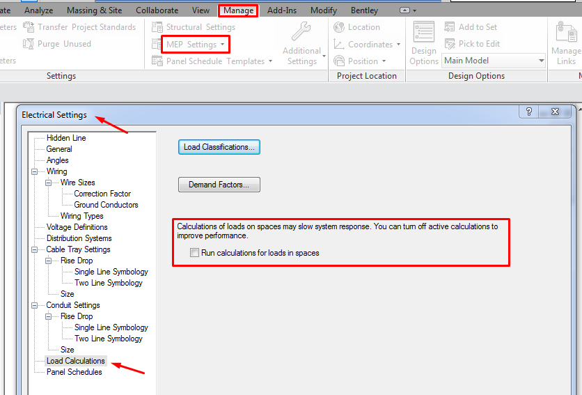Click the MEP Settings icon

pyautogui.click(x=156, y=44)
